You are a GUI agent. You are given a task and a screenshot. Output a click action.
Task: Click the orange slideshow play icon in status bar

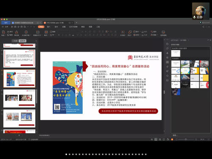(x=172, y=139)
